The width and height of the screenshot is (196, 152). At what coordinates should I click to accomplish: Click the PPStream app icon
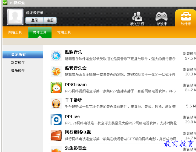pyautogui.click(x=56, y=88)
